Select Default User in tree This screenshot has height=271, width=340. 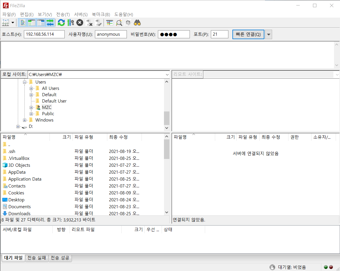point(54,101)
